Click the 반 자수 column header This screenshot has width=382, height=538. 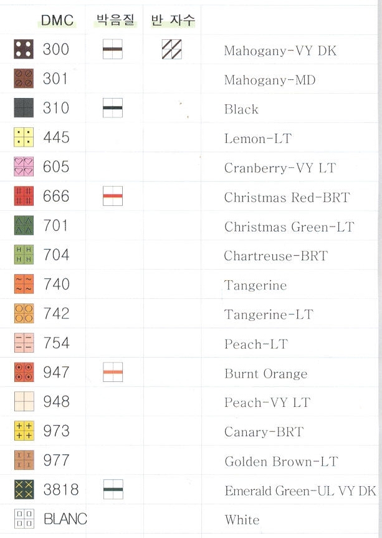(x=173, y=20)
